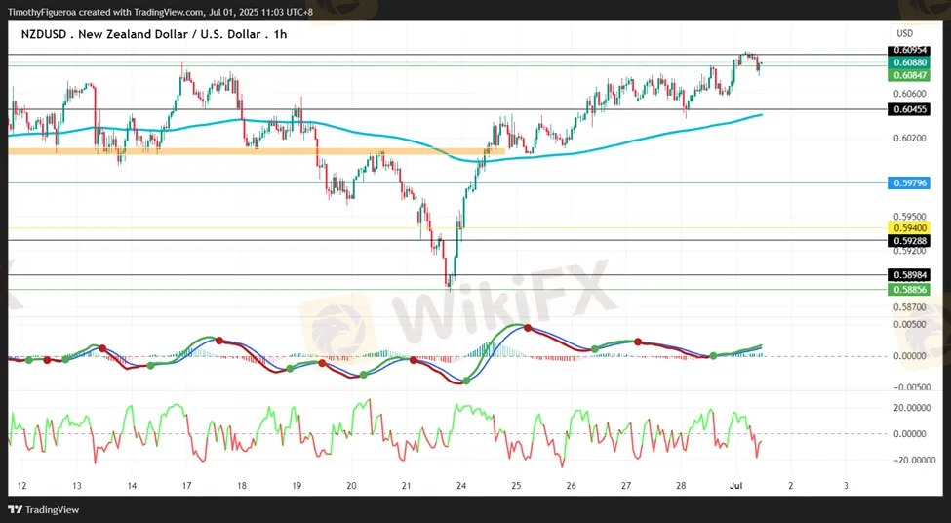The width and height of the screenshot is (951, 523).
Task: Click date label 28 on time axis
Action: coord(681,485)
